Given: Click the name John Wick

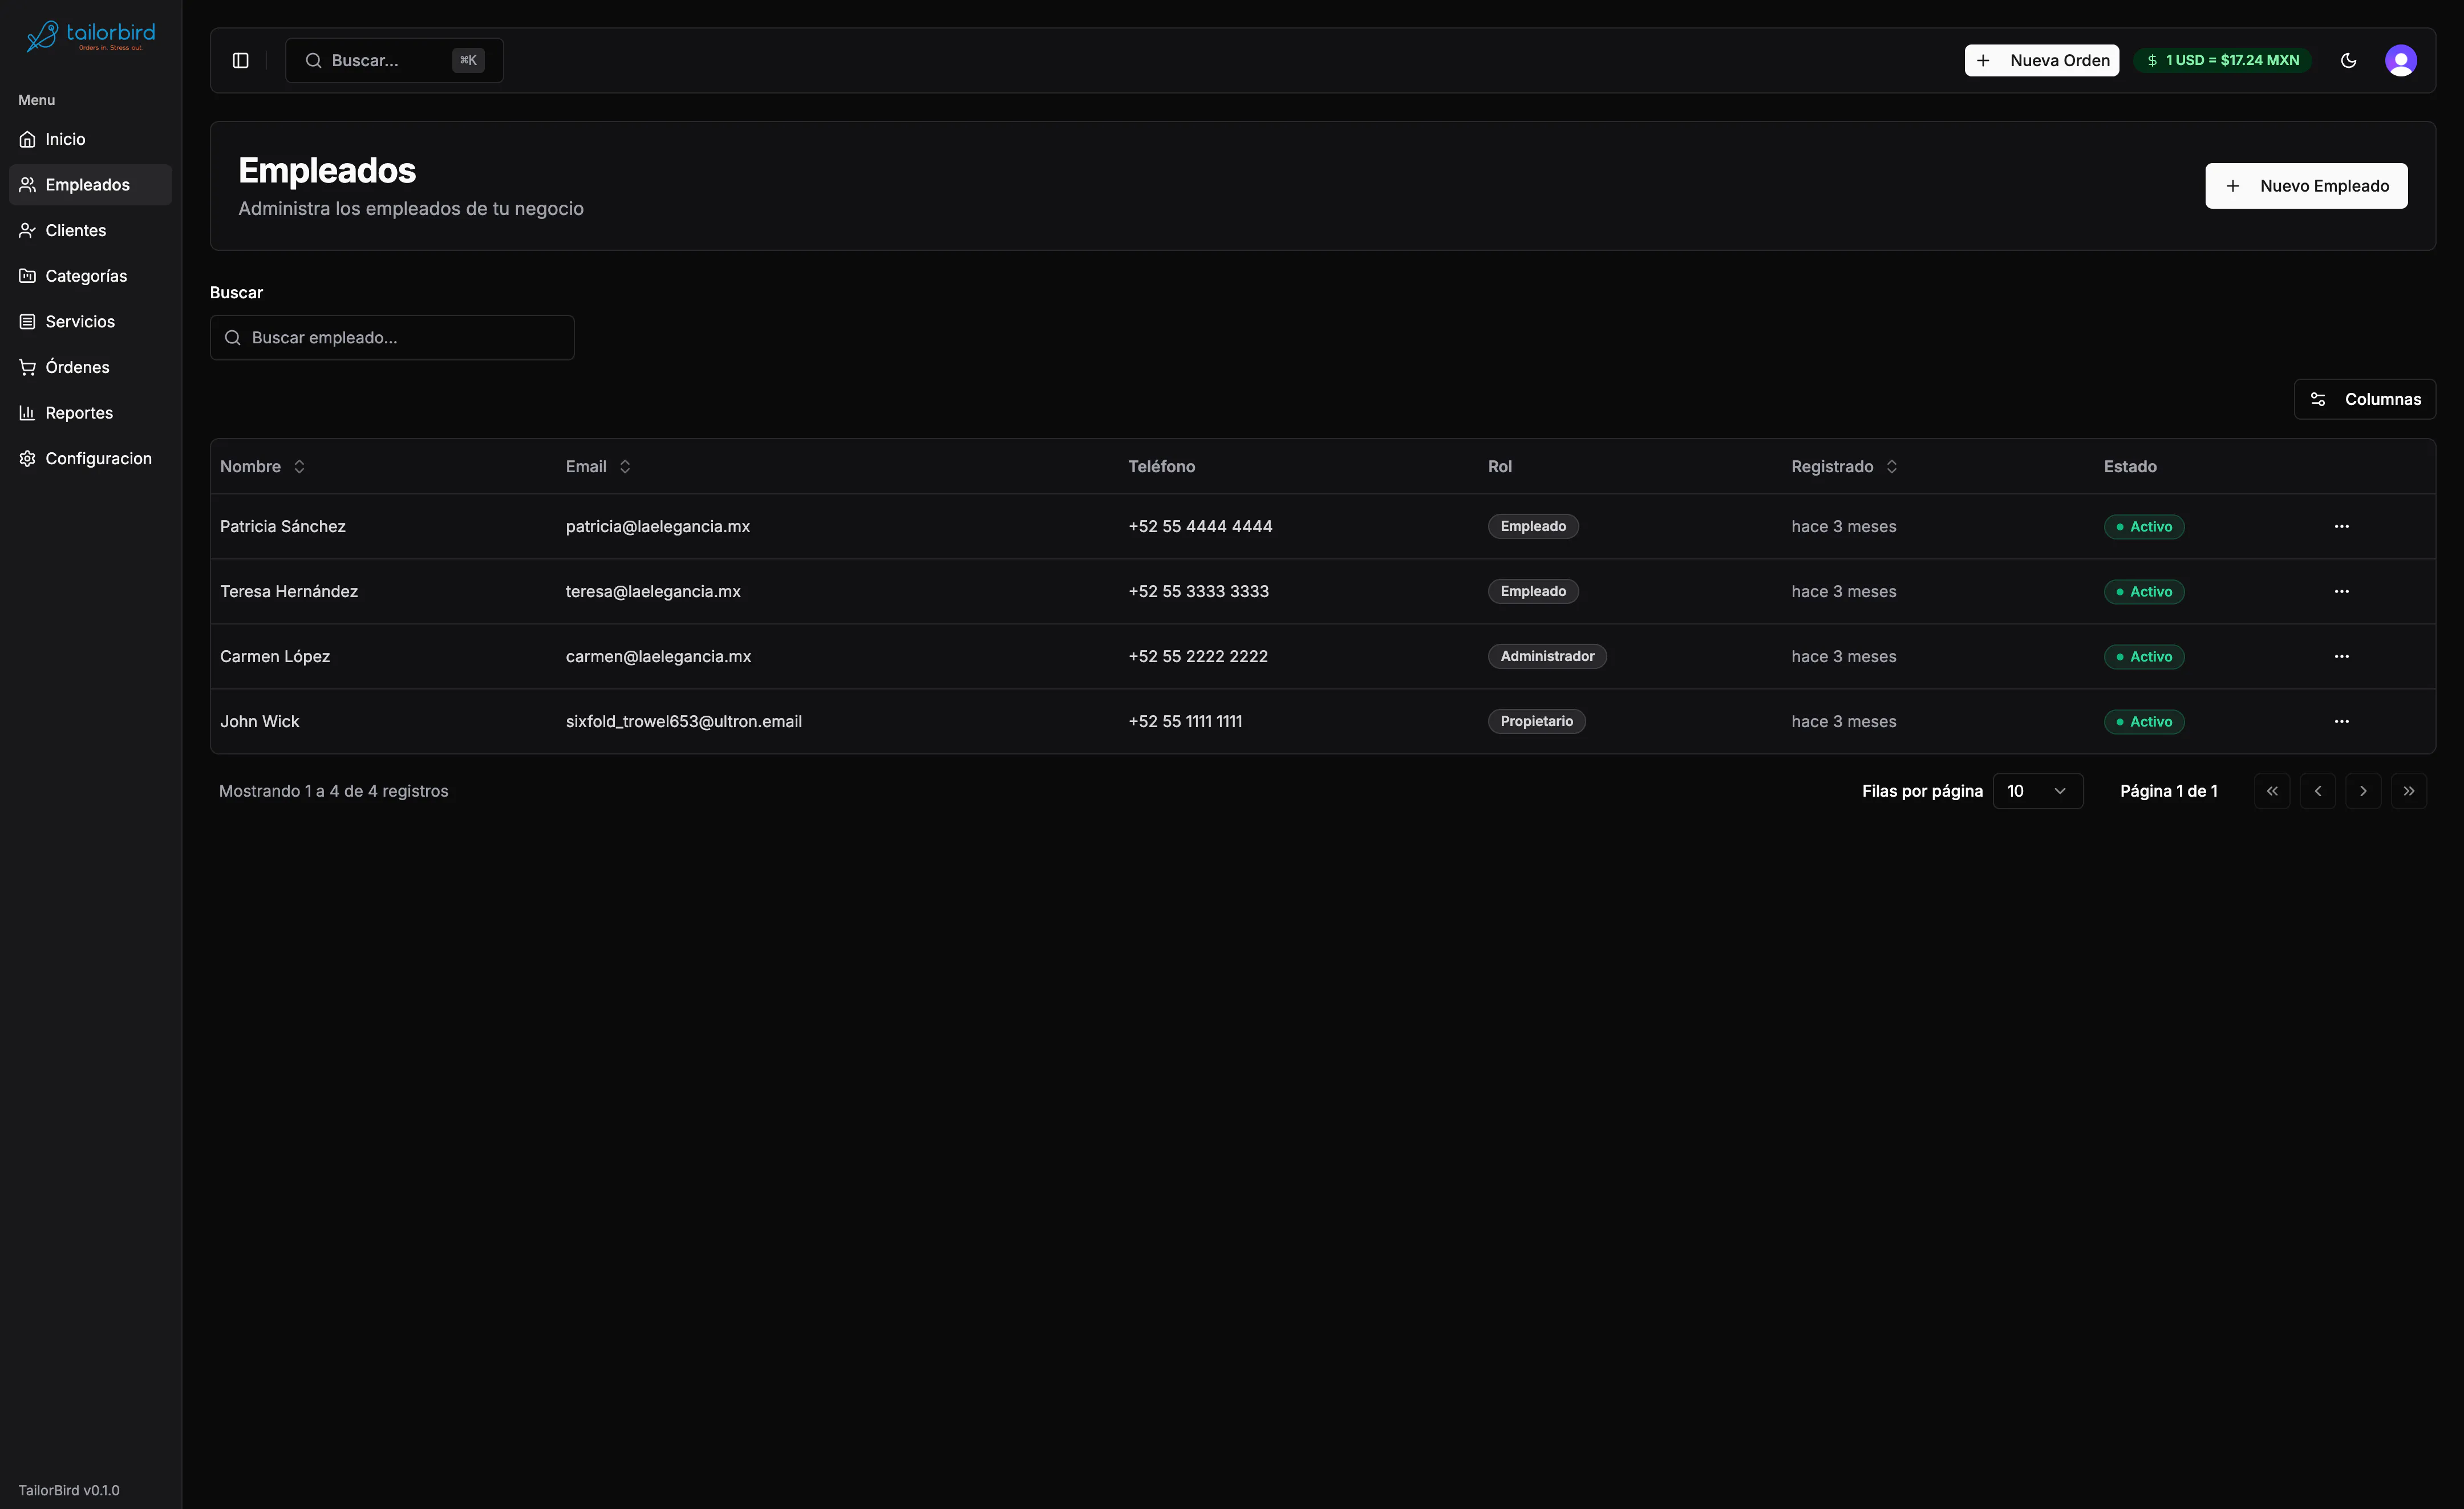Looking at the screenshot, I should 259,721.
